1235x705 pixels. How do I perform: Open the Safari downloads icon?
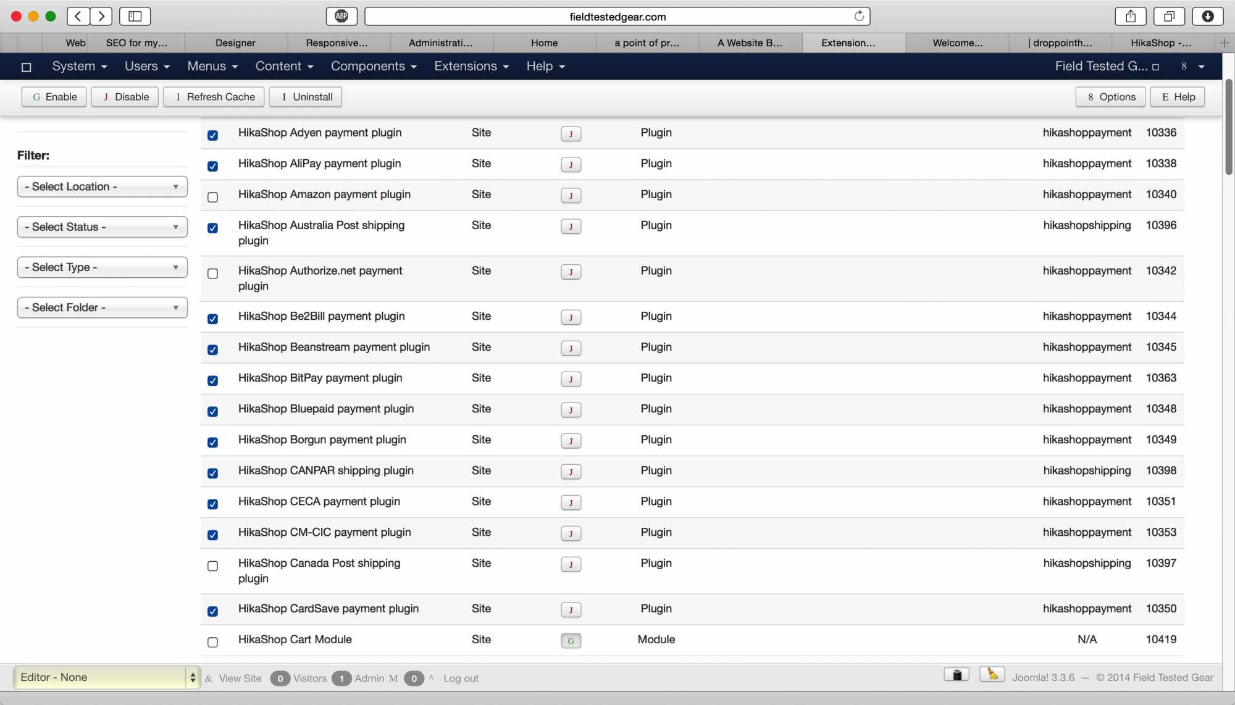pos(1207,17)
